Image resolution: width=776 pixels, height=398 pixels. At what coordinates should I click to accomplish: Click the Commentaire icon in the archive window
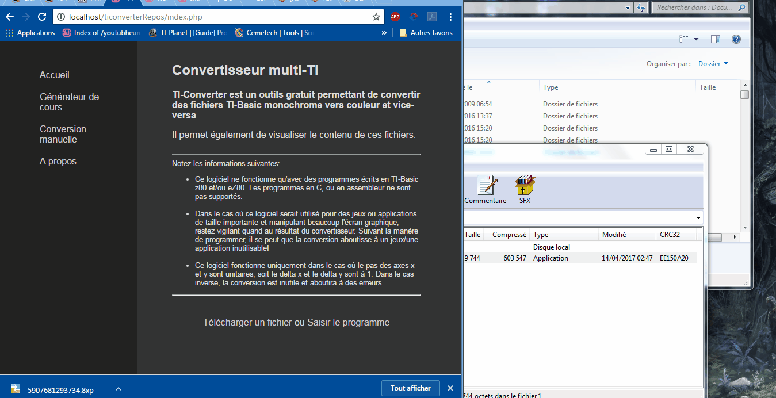(x=486, y=189)
